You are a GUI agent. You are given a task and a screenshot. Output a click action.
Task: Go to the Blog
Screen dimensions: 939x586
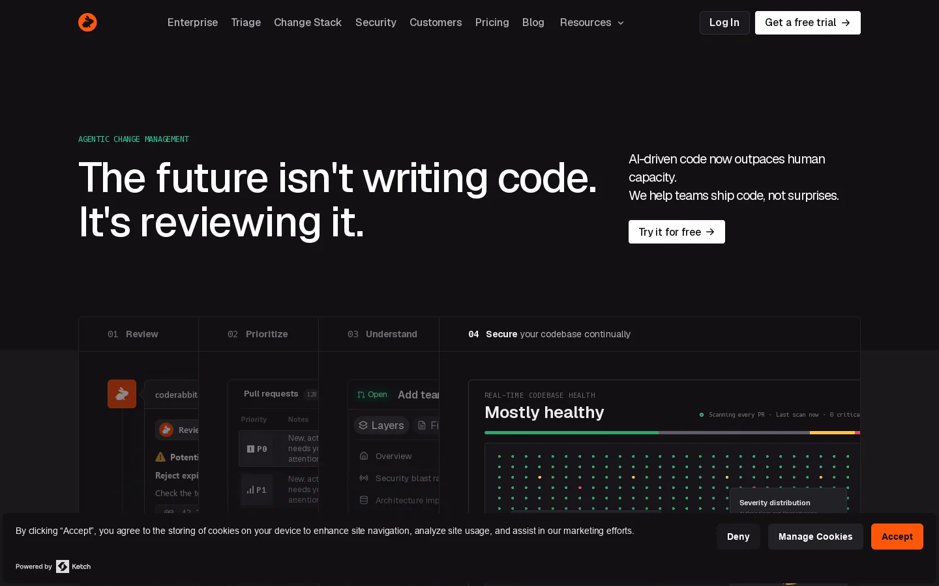click(533, 22)
